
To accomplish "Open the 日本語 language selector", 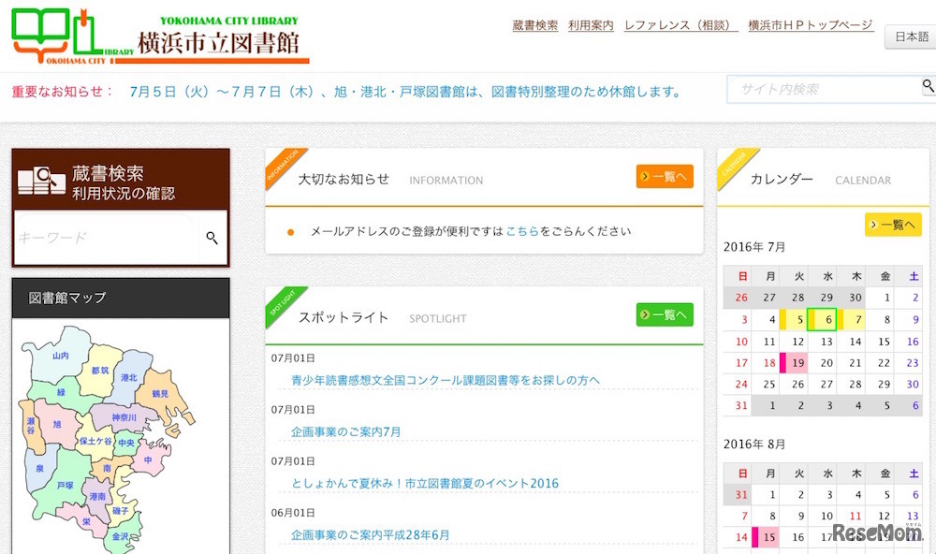I will (x=912, y=37).
